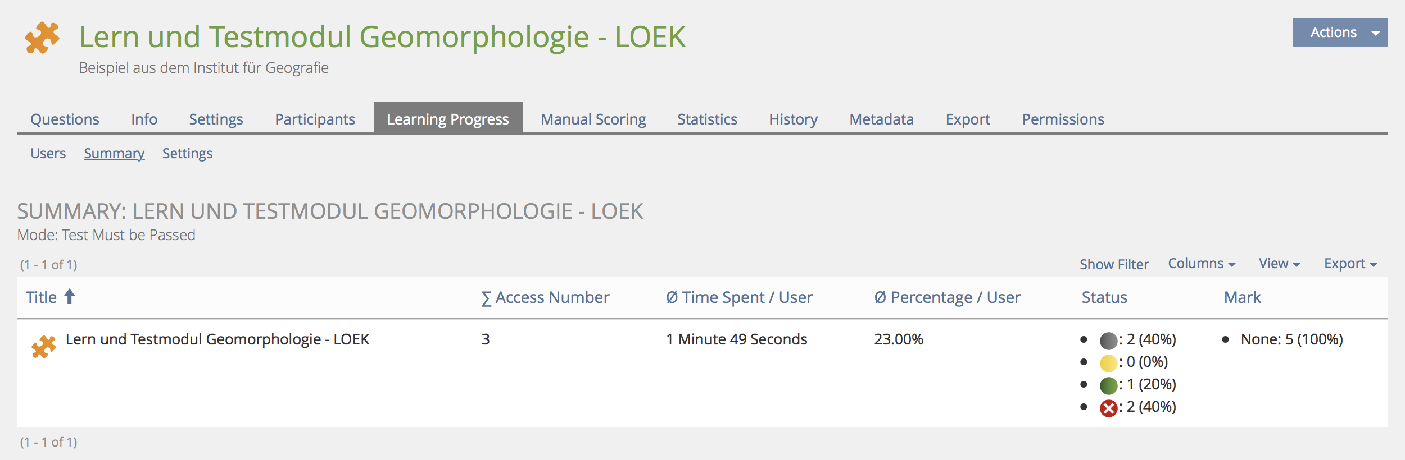Viewport: 1405px width, 460px height.
Task: Select the Users sub-tab
Action: click(48, 153)
